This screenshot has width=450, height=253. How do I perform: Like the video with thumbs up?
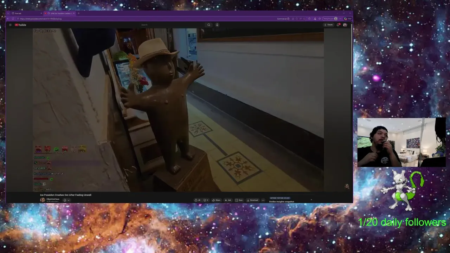pyautogui.click(x=197, y=200)
